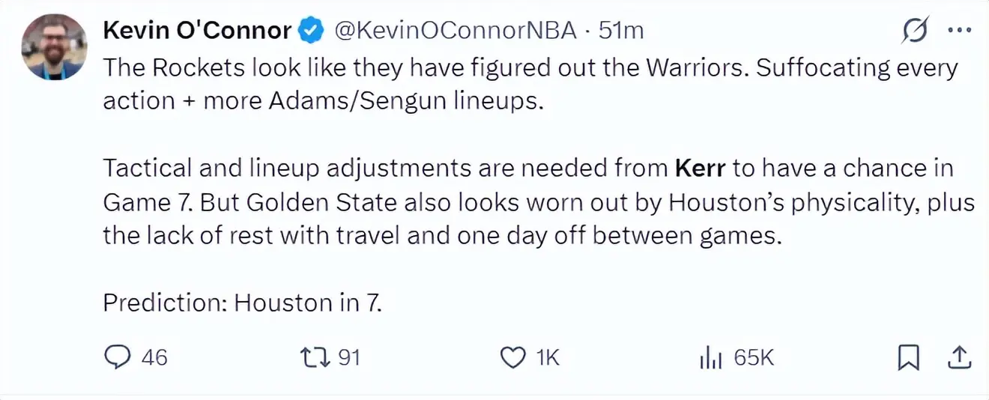
Task: Click the 65K views count
Action: point(754,358)
